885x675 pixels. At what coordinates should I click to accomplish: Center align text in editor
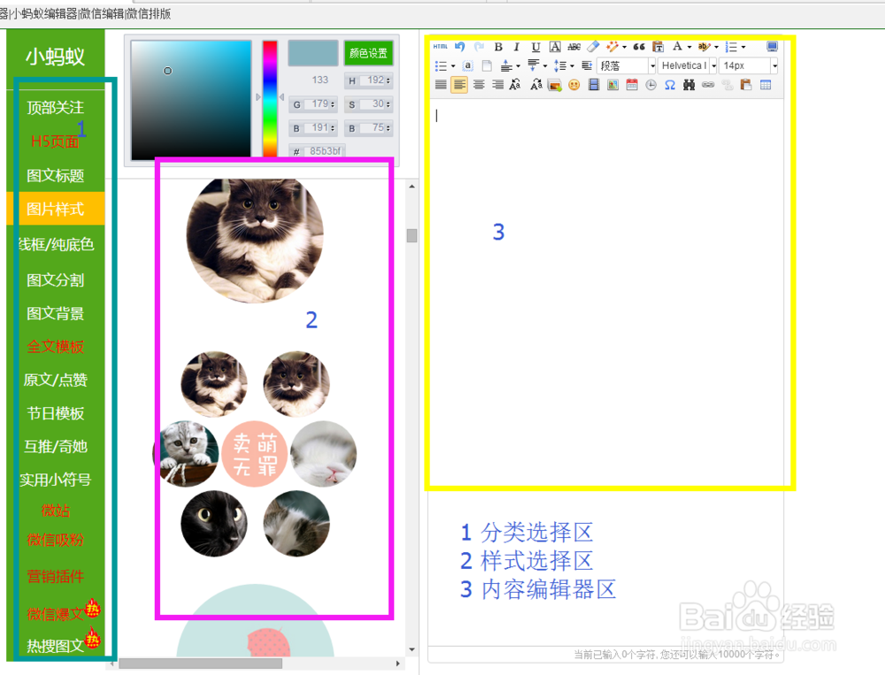click(479, 85)
